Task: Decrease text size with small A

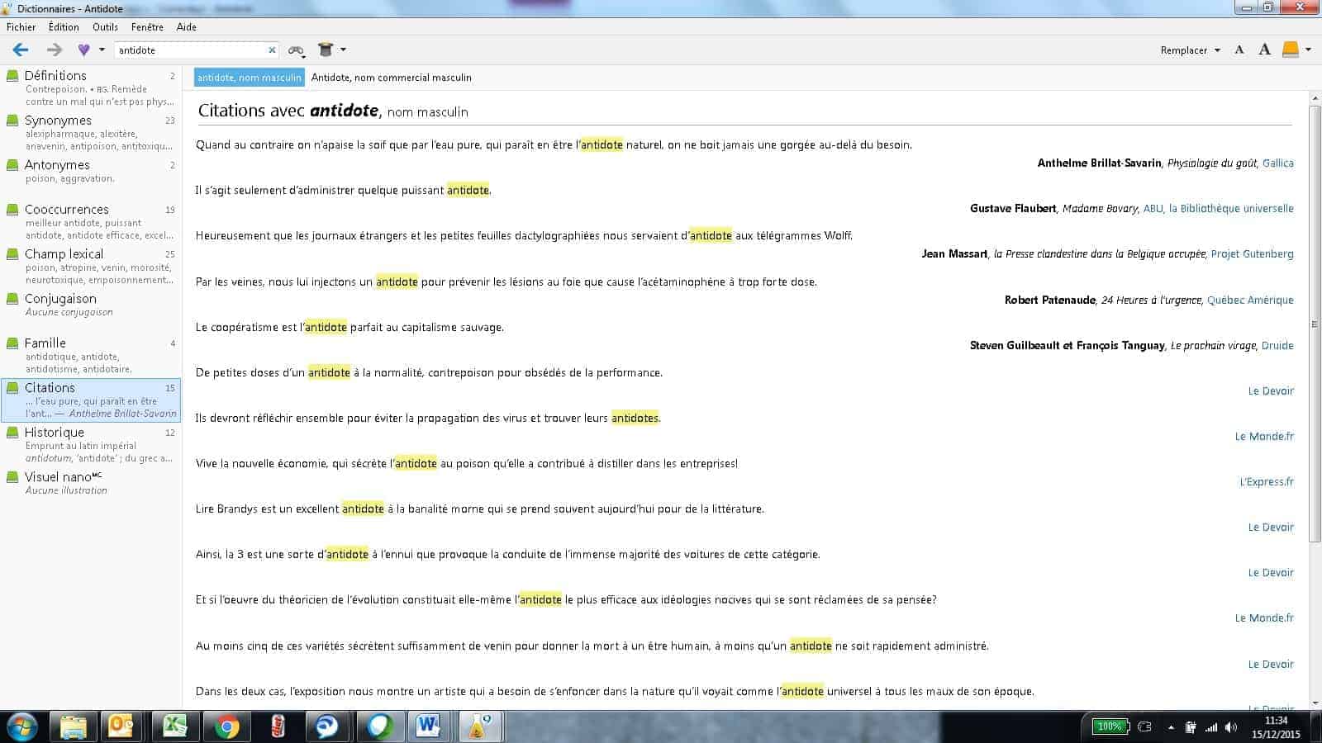Action: pyautogui.click(x=1239, y=50)
